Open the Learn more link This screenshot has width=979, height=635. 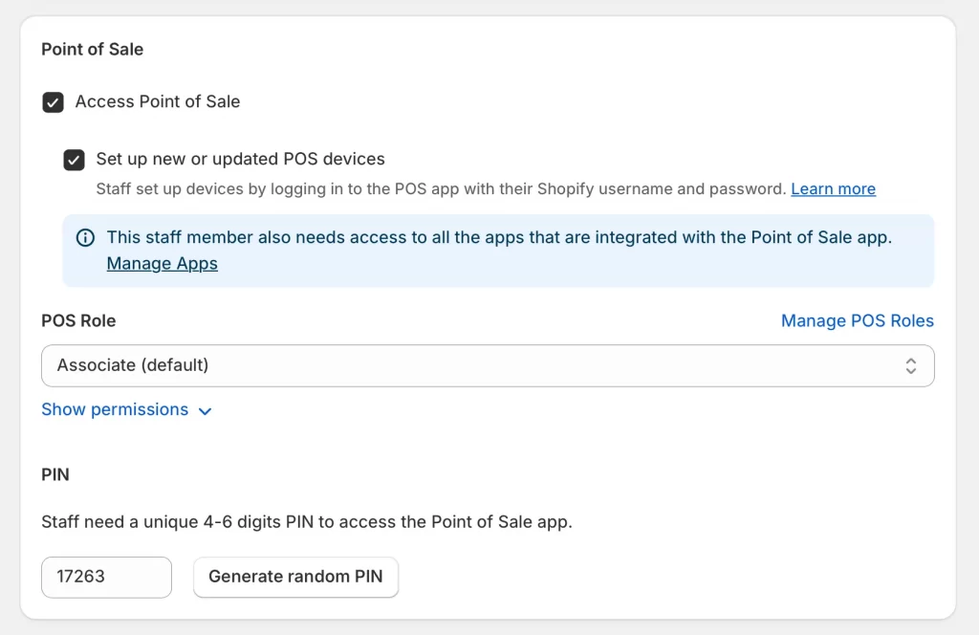point(833,188)
